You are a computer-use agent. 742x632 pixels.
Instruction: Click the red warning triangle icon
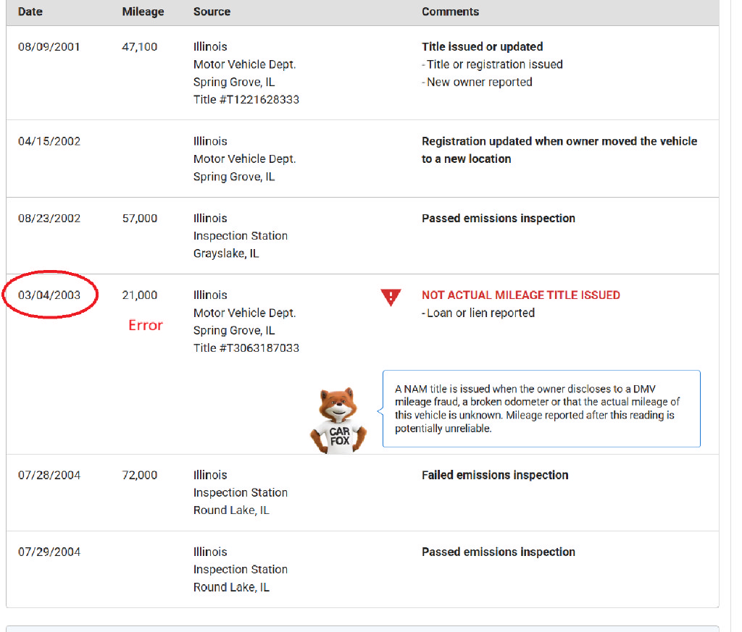coord(391,297)
